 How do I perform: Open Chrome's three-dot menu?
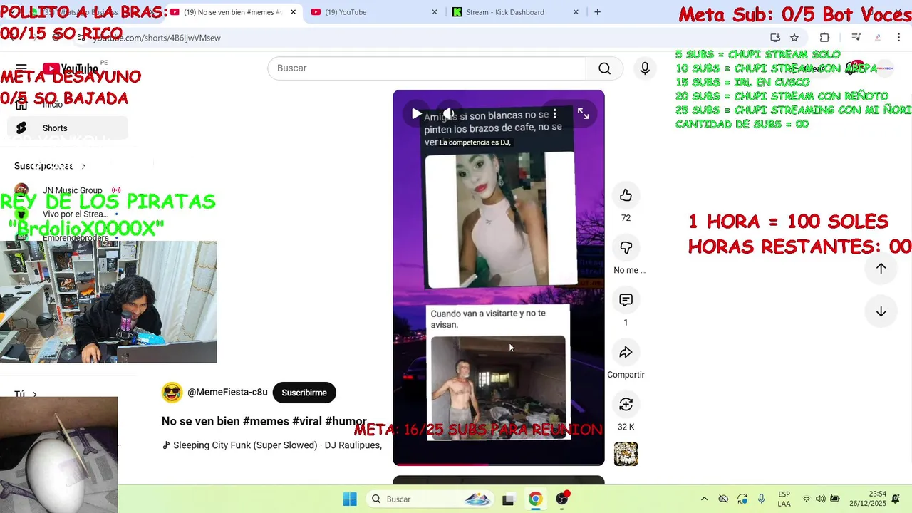tap(899, 38)
